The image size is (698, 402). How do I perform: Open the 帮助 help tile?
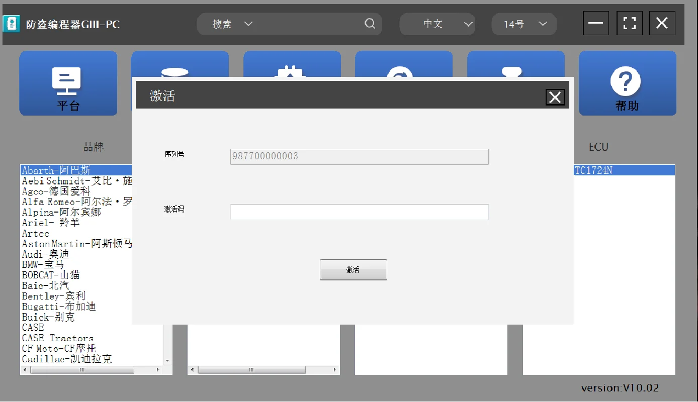pyautogui.click(x=627, y=83)
